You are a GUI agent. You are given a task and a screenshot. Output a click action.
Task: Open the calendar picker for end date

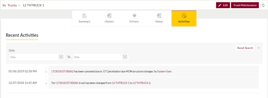[x=125, y=57]
